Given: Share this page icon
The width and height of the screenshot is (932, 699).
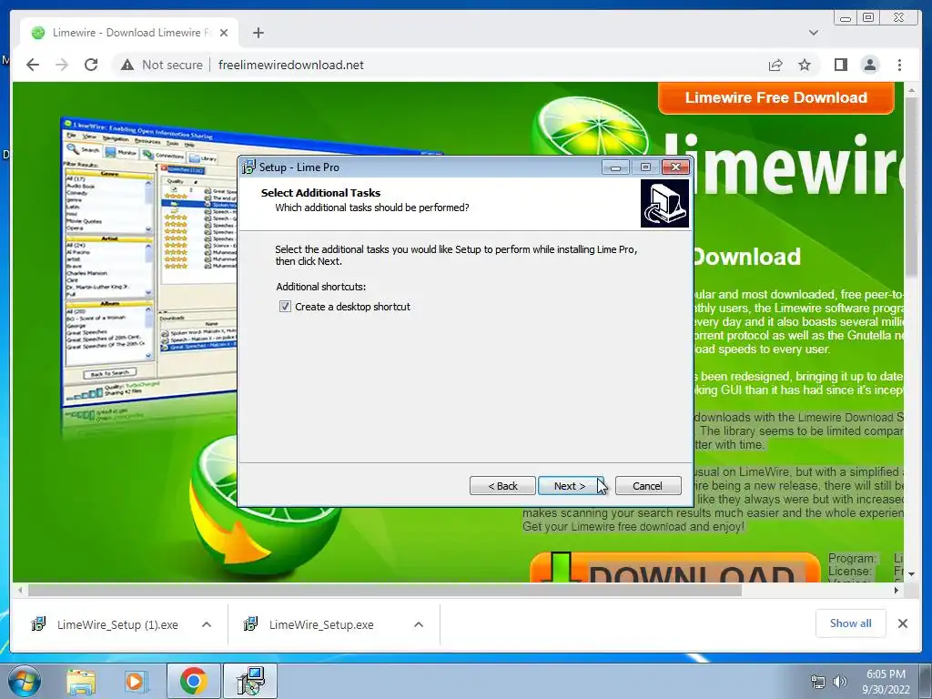Looking at the screenshot, I should click(x=775, y=65).
